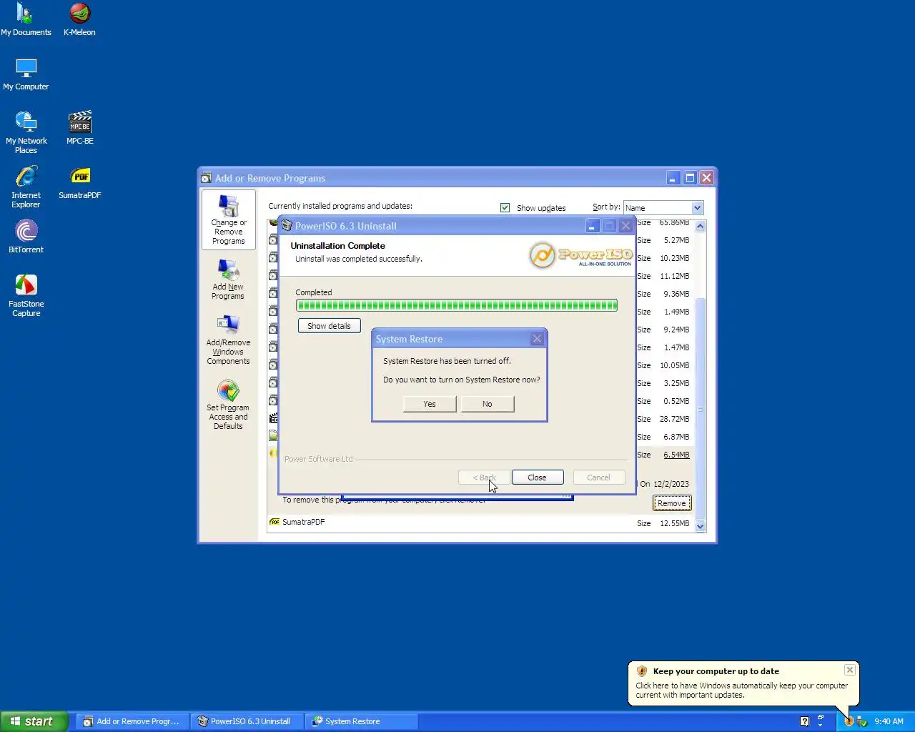The width and height of the screenshot is (915, 732).
Task: Select Change or Remove Programs sidebar icon
Action: coord(229,220)
